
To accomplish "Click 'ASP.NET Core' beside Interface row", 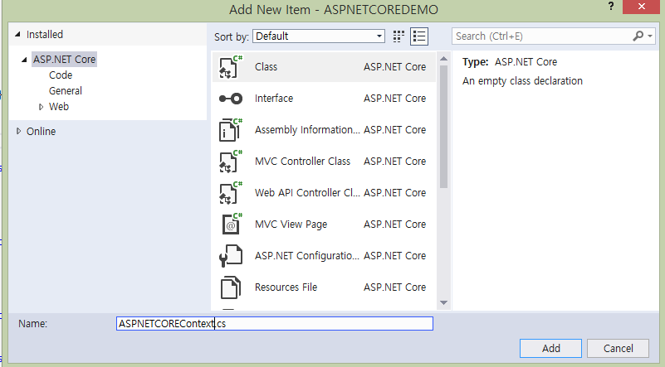I will (x=395, y=99).
